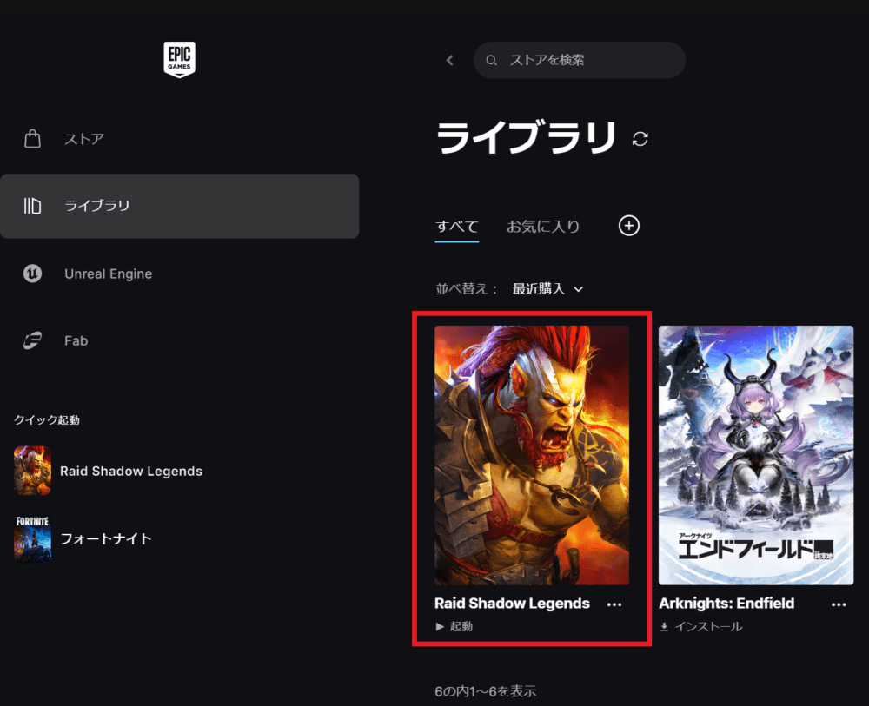
Task: Click the play triangle under Raid Shadow Legends
Action: click(x=440, y=626)
